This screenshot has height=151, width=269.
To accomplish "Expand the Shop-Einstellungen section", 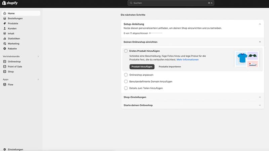I will pyautogui.click(x=192, y=97).
